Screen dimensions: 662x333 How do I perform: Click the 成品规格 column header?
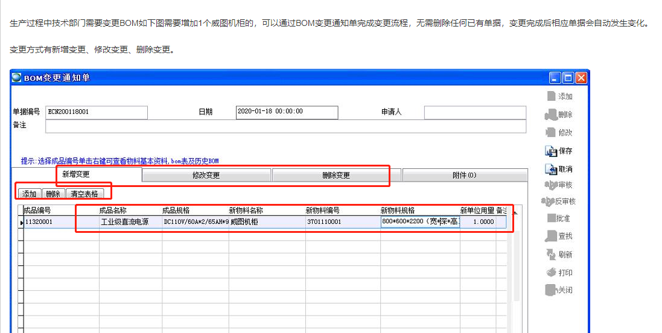coord(196,210)
